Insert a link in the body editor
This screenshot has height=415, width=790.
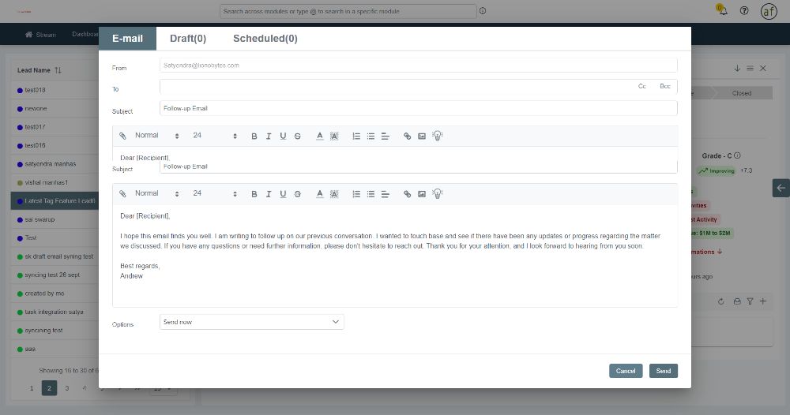[408, 193]
